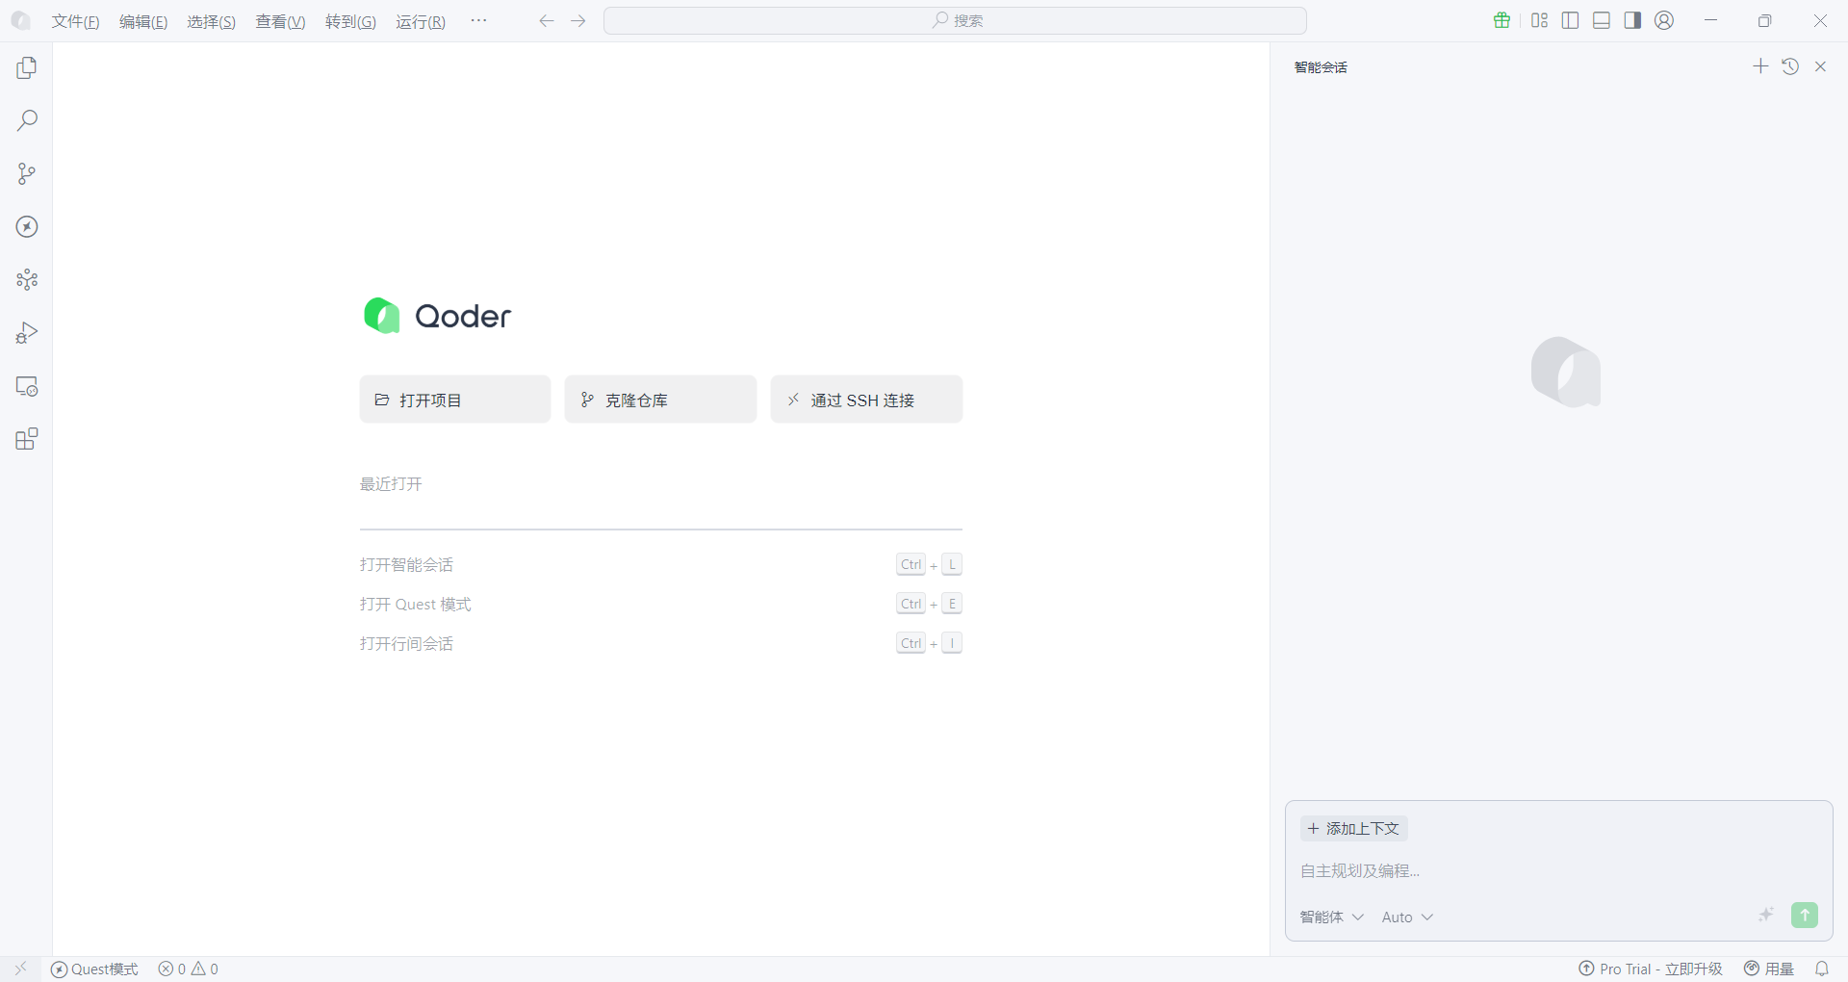Open the 转到(G) menu
The height and width of the screenshot is (982, 1848).
coord(350,21)
